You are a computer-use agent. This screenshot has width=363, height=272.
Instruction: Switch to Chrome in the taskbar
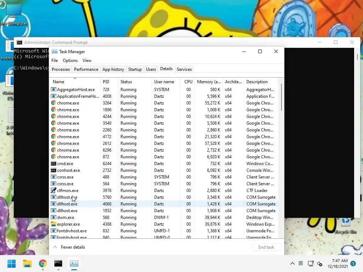coord(43,263)
